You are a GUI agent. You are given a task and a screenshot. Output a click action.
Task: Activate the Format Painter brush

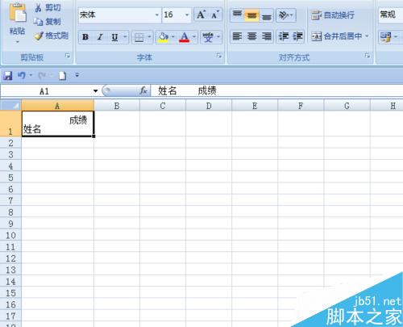39,36
